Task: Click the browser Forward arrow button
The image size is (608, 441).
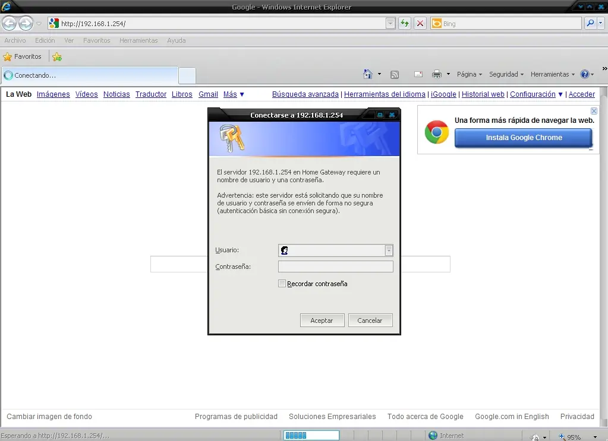Action: click(26, 23)
